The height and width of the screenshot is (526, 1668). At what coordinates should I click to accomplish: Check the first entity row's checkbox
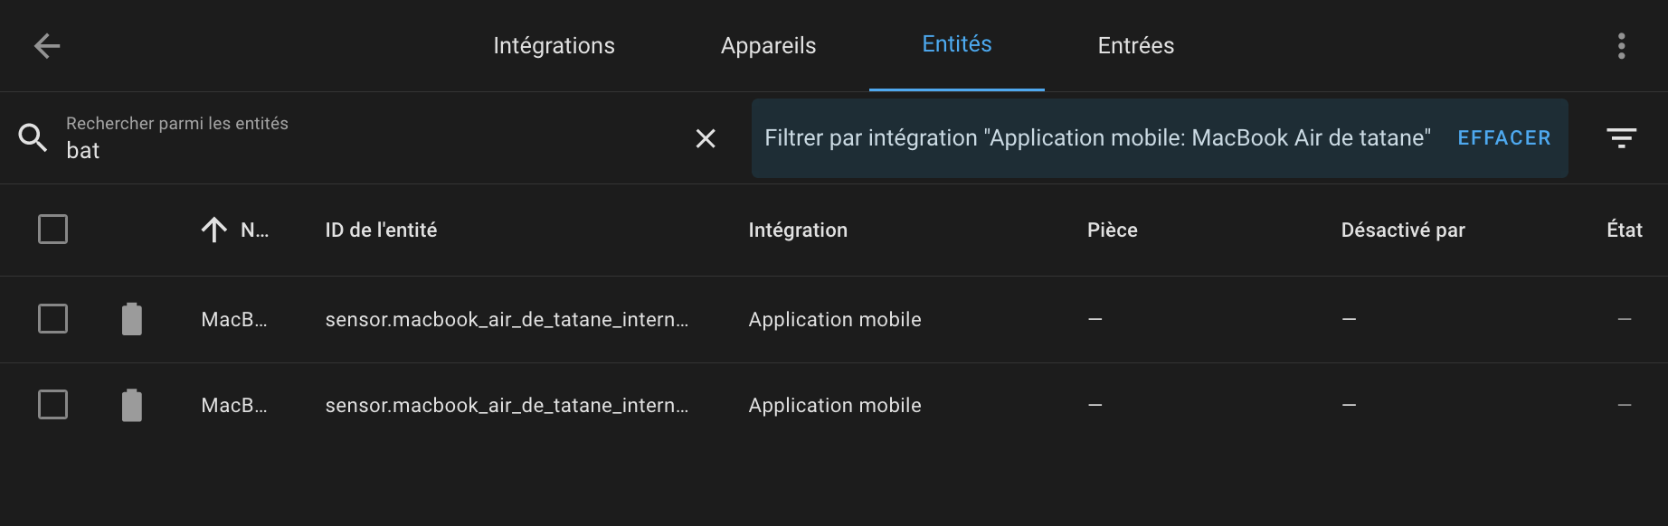tap(53, 319)
